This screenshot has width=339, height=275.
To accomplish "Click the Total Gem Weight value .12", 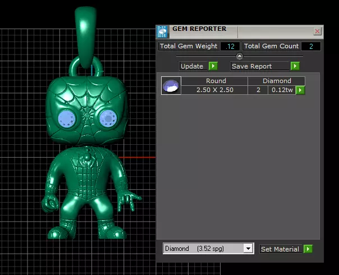I will [230, 46].
